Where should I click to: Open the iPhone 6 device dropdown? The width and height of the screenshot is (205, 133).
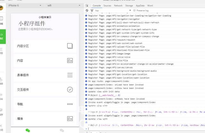pos(25,5)
